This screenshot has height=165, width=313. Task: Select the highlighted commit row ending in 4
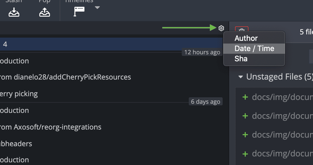(x=108, y=44)
